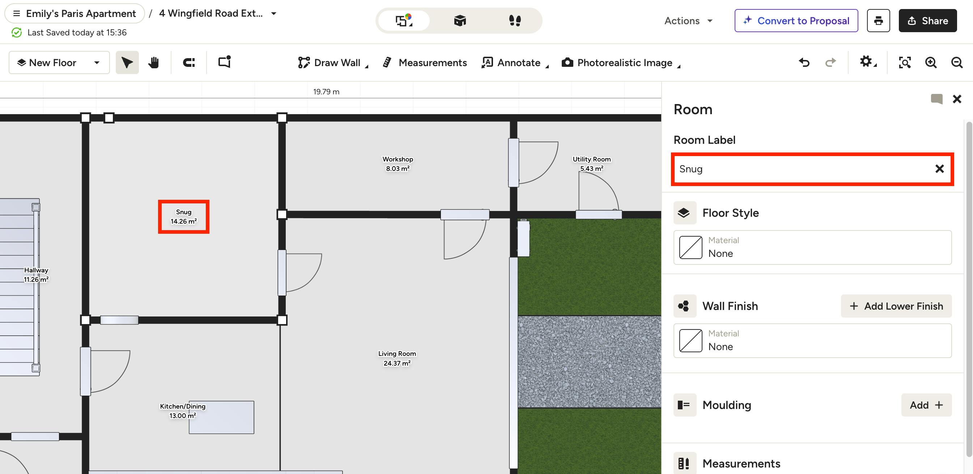
Task: Undo the last action
Action: [804, 63]
